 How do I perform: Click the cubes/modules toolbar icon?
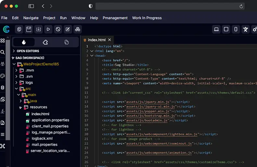click(x=78, y=29)
